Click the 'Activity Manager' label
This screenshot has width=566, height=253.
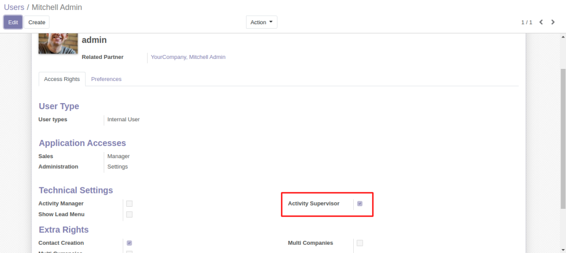pyautogui.click(x=61, y=204)
